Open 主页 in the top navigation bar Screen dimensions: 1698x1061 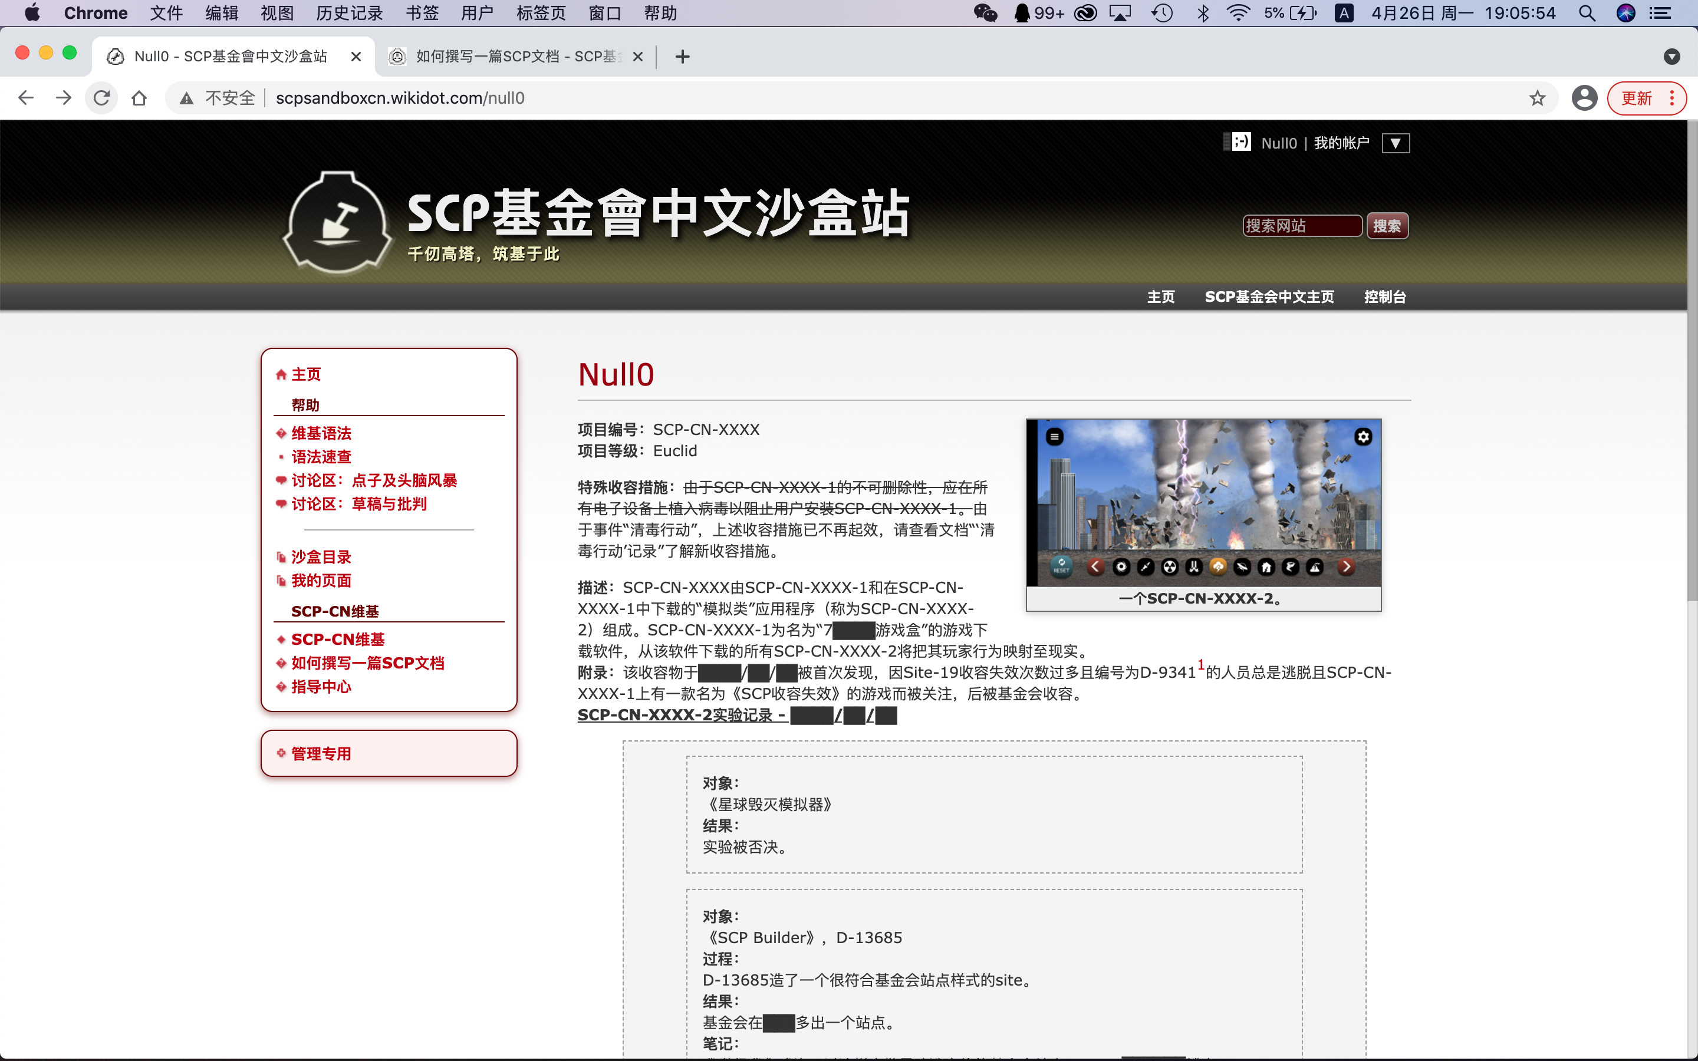tap(1160, 297)
